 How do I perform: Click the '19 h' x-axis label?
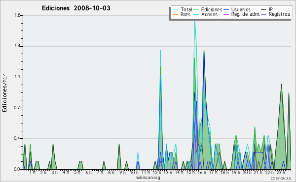[x=236, y=173]
